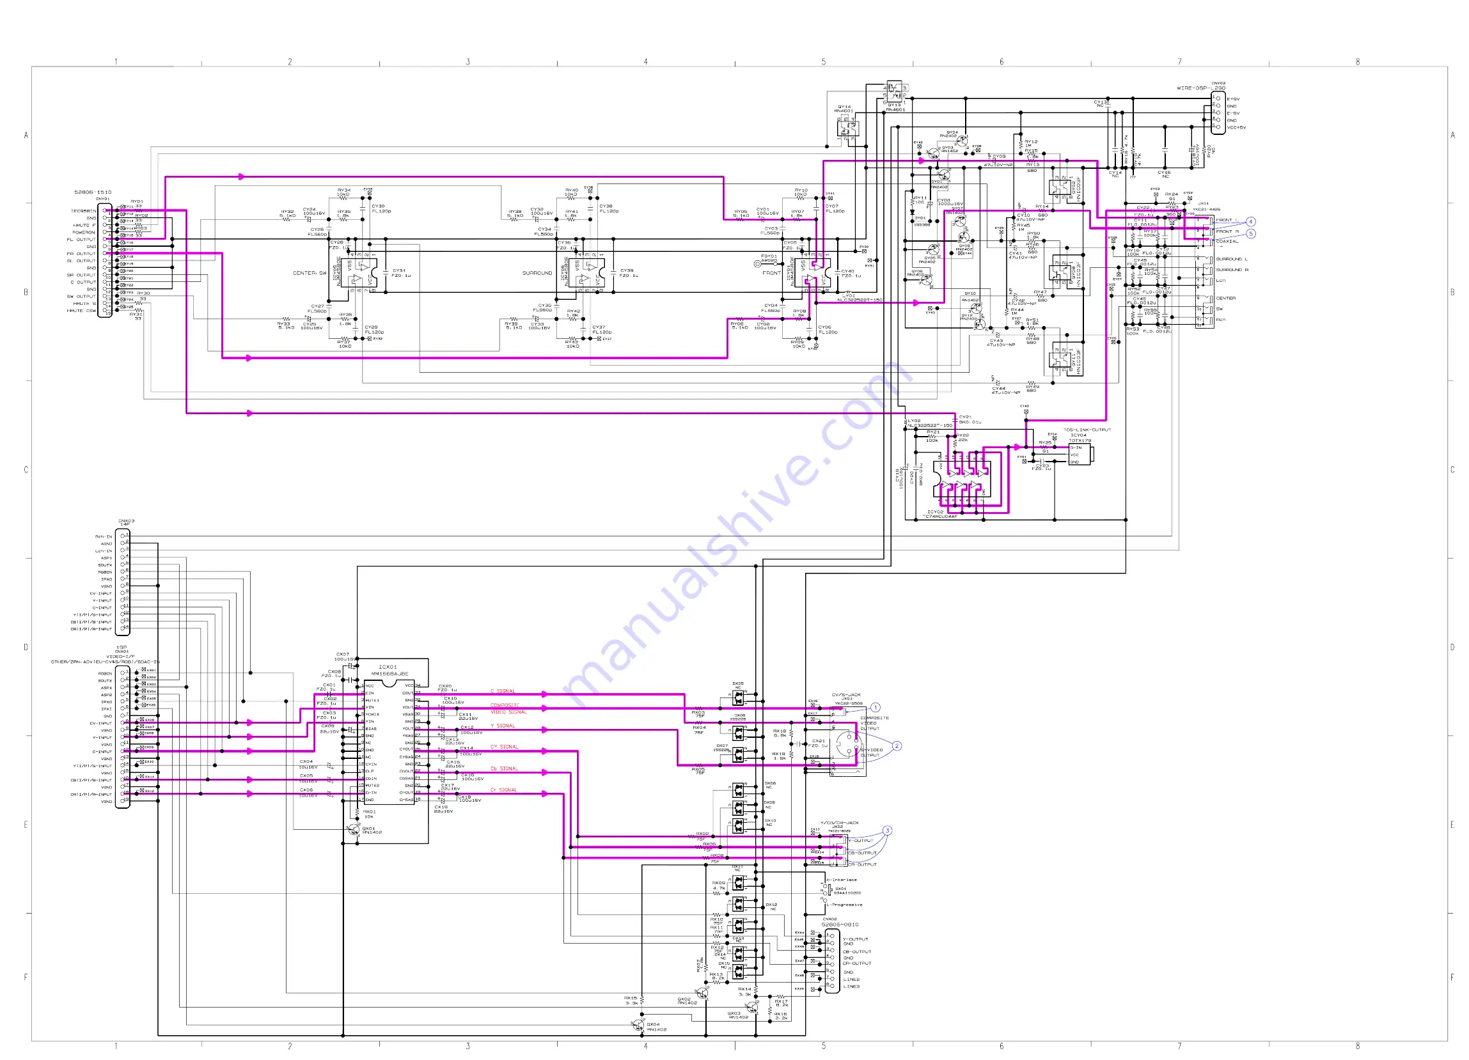
Task: Click the red Cr SIGNAL label
Action: (503, 790)
